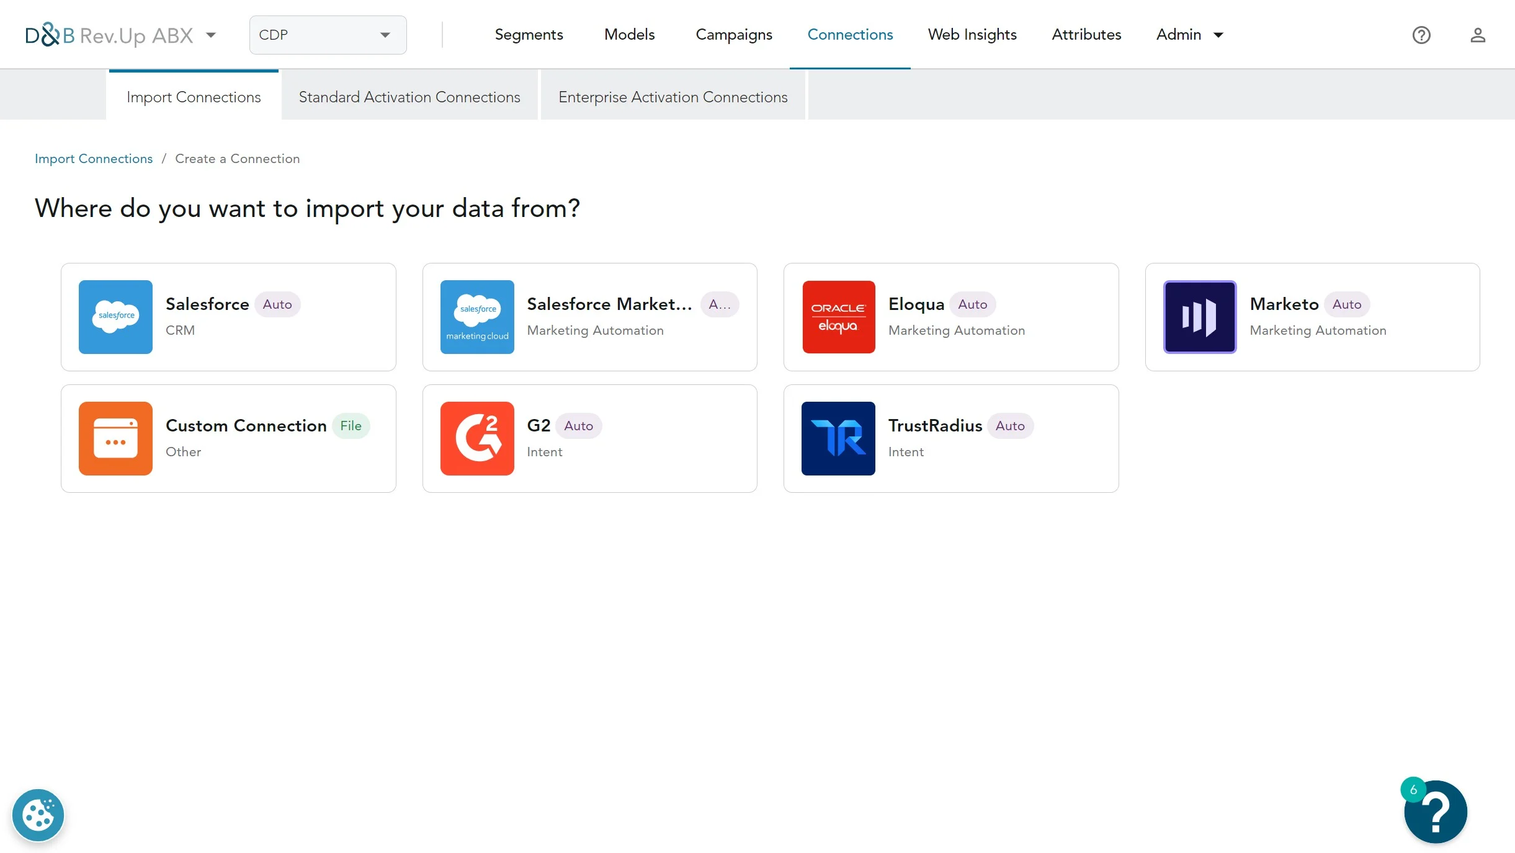Click the Salesforce Marketing Cloud logo icon
The image size is (1515, 853).
point(477,317)
